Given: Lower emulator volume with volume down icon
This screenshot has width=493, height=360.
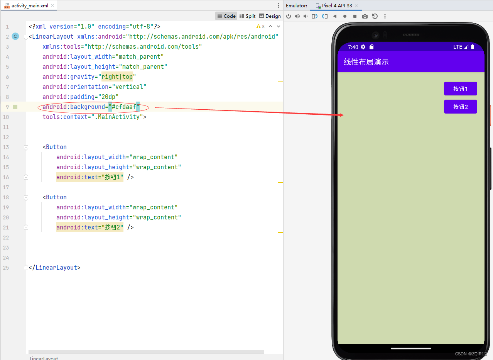Looking at the screenshot, I should (x=306, y=16).
